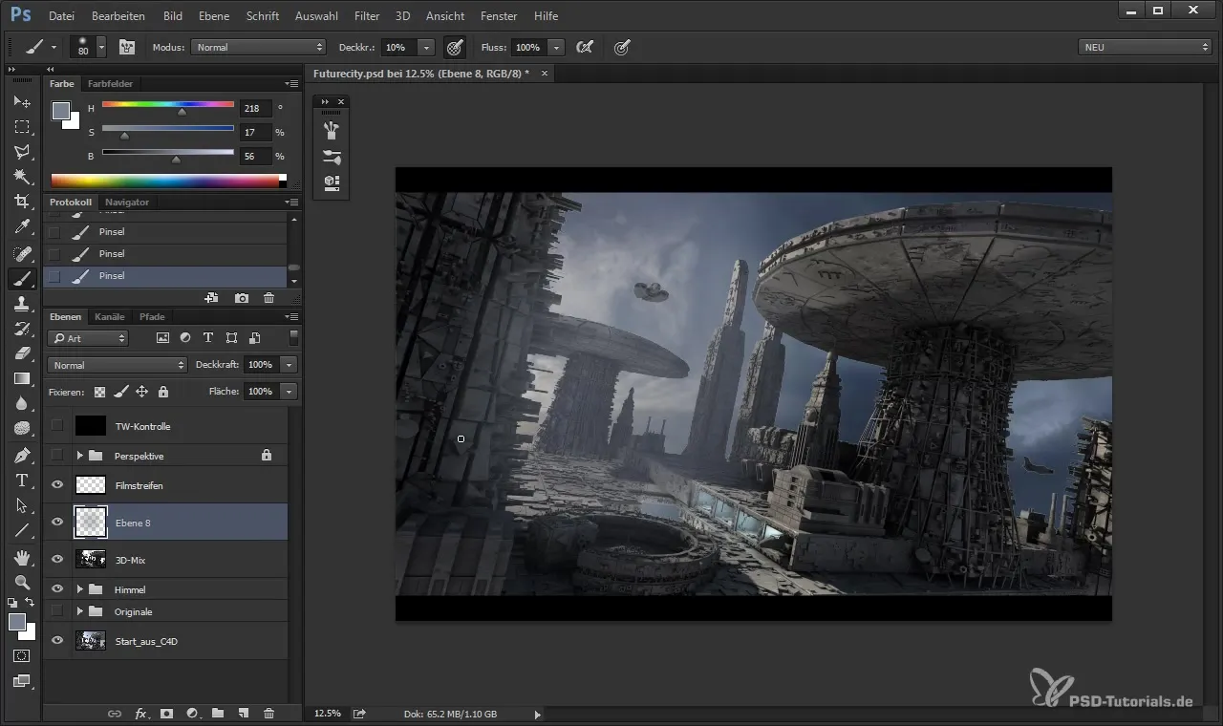
Task: Toggle Quick Mask mode
Action: (x=21, y=656)
